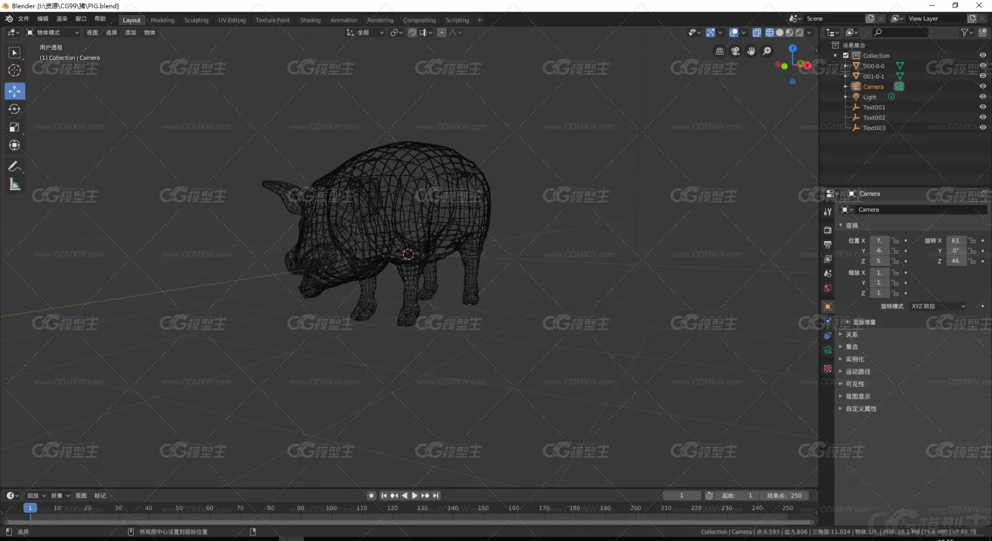Play the animation forward
The image size is (992, 541).
[415, 496]
